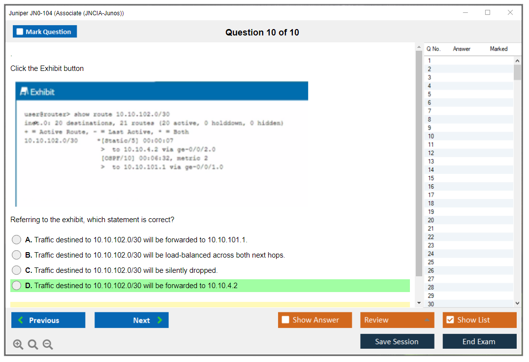Enable the Show Answer checkbox
The width and height of the screenshot is (529, 362).
[x=285, y=320]
